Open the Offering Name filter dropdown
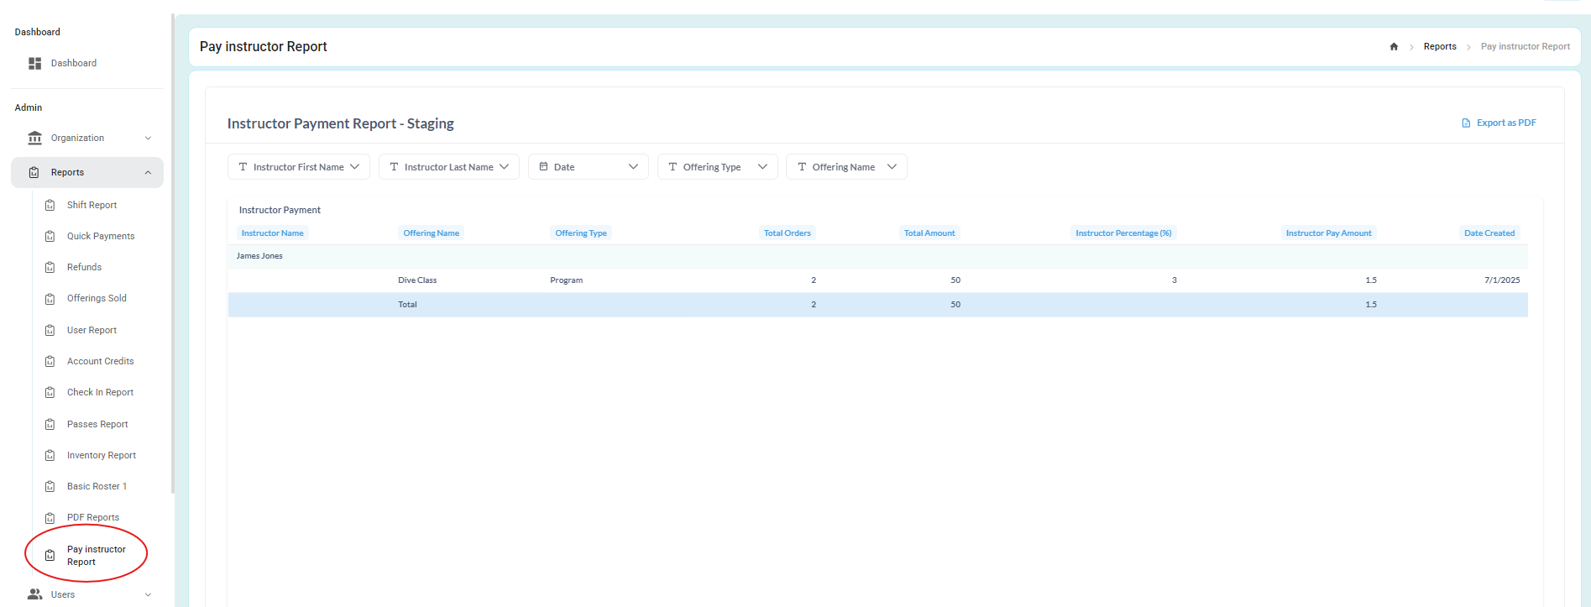Screen dimensions: 1591x607 tap(846, 167)
